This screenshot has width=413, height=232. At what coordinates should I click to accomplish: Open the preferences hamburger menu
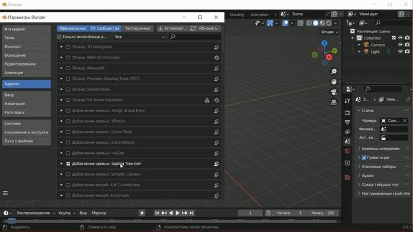click(x=5, y=193)
